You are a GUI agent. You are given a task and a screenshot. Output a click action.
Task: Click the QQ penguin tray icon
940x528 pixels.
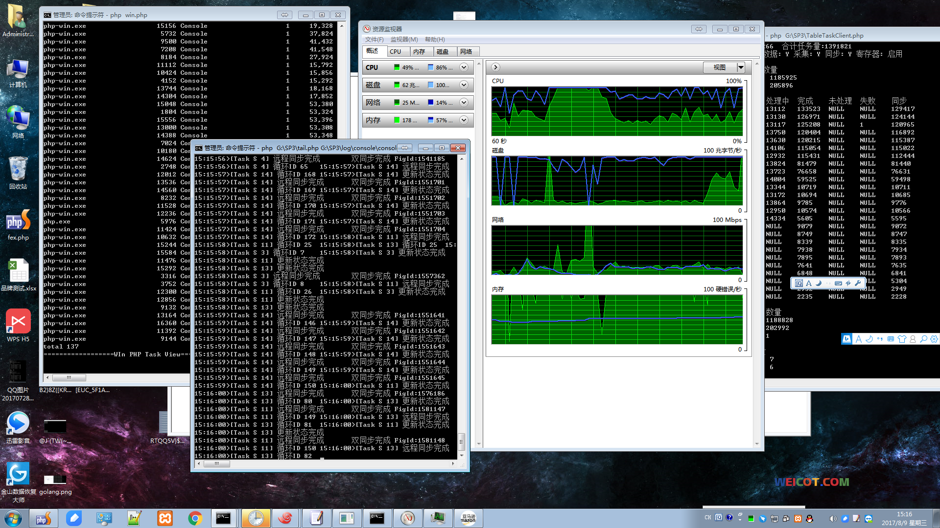[810, 518]
